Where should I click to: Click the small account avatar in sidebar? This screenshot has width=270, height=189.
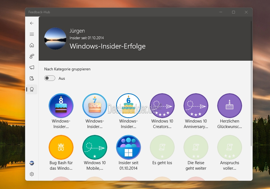(32, 163)
